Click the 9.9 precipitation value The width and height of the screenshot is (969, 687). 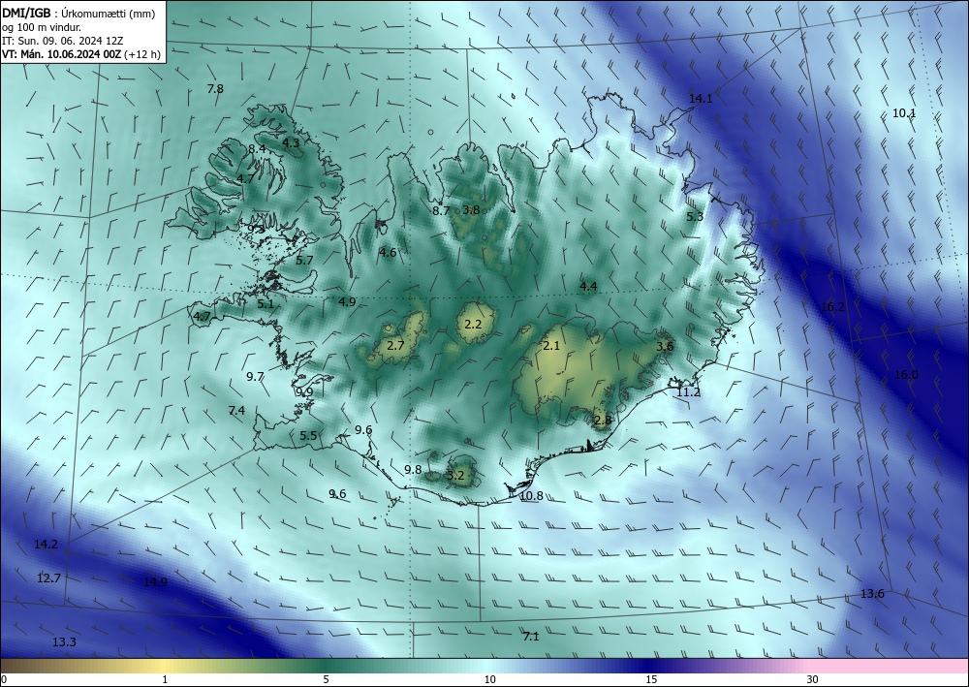click(304, 392)
